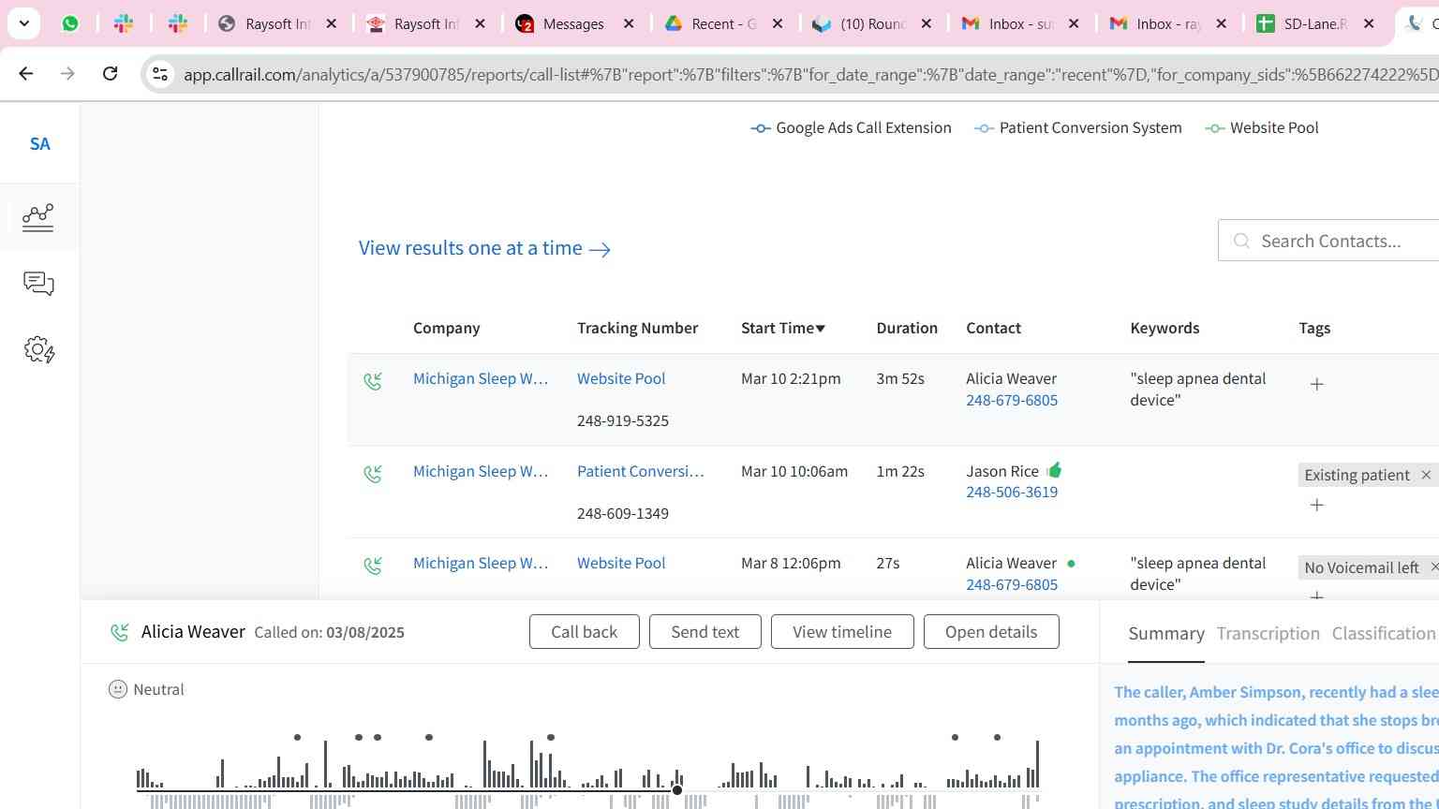Click the address bar URL

click(809, 74)
